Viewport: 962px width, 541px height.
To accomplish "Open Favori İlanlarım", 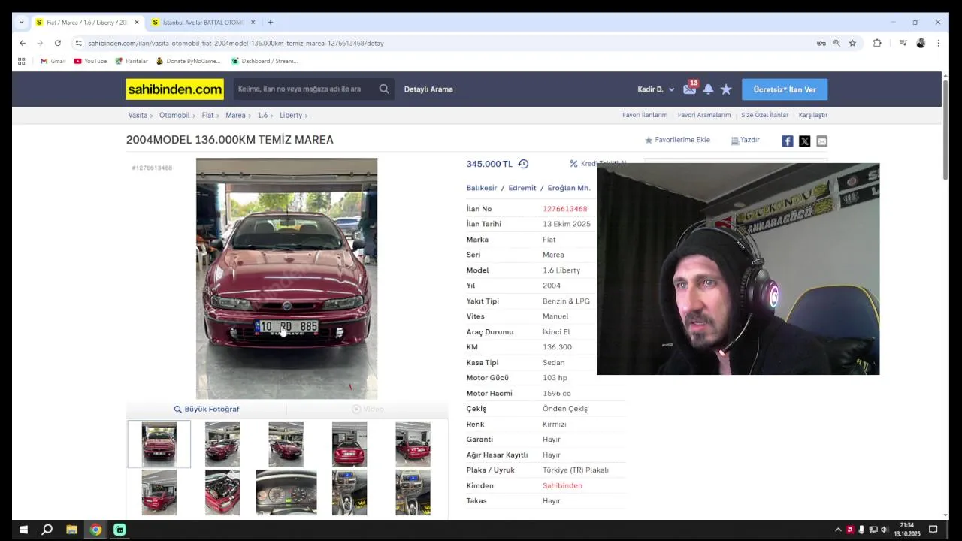I will [x=645, y=116].
